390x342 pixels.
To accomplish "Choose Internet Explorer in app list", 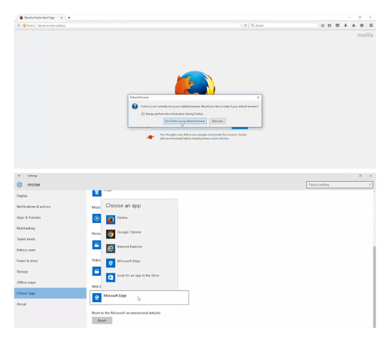I will click(x=139, y=248).
